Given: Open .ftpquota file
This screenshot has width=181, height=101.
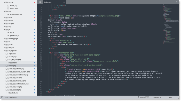Looking at the screenshot, I should coord(12,54).
